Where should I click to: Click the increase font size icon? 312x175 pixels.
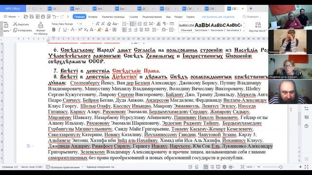click(97, 24)
